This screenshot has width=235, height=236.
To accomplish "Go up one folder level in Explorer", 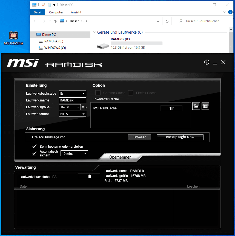I will tap(55, 21).
